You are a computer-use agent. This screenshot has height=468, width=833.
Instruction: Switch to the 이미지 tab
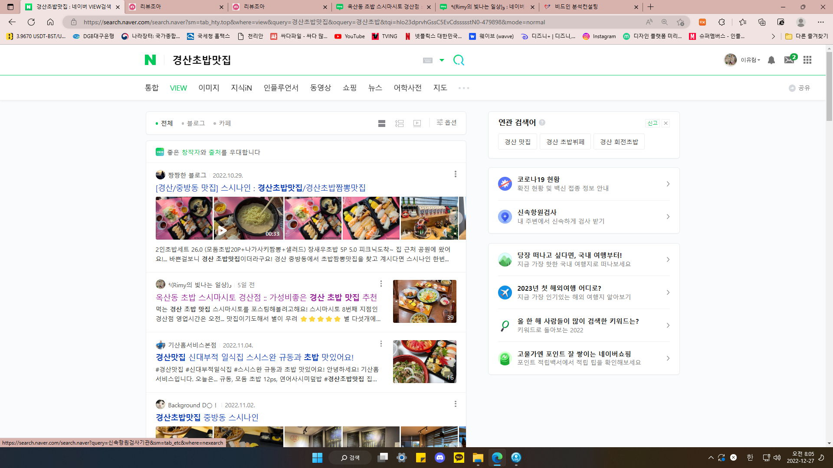[209, 88]
